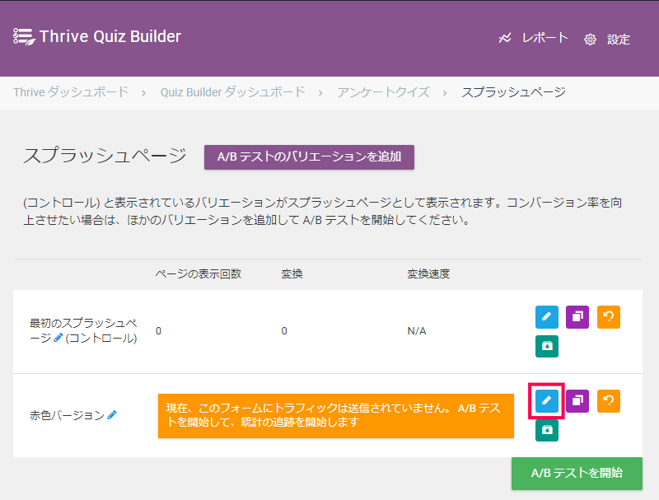Click the 変換 column header
This screenshot has width=659, height=500.
[292, 274]
